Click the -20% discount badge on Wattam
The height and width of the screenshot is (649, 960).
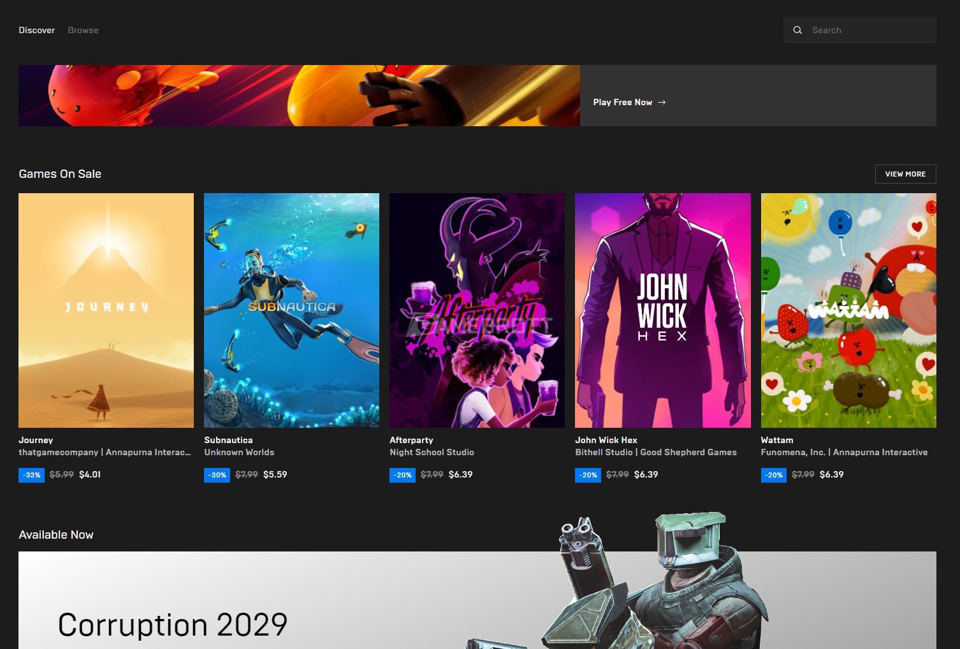click(x=774, y=475)
